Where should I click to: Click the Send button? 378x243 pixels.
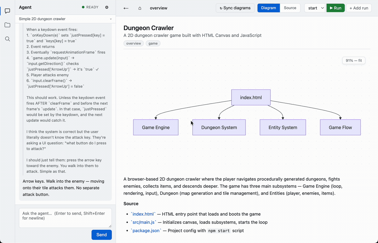(x=101, y=235)
